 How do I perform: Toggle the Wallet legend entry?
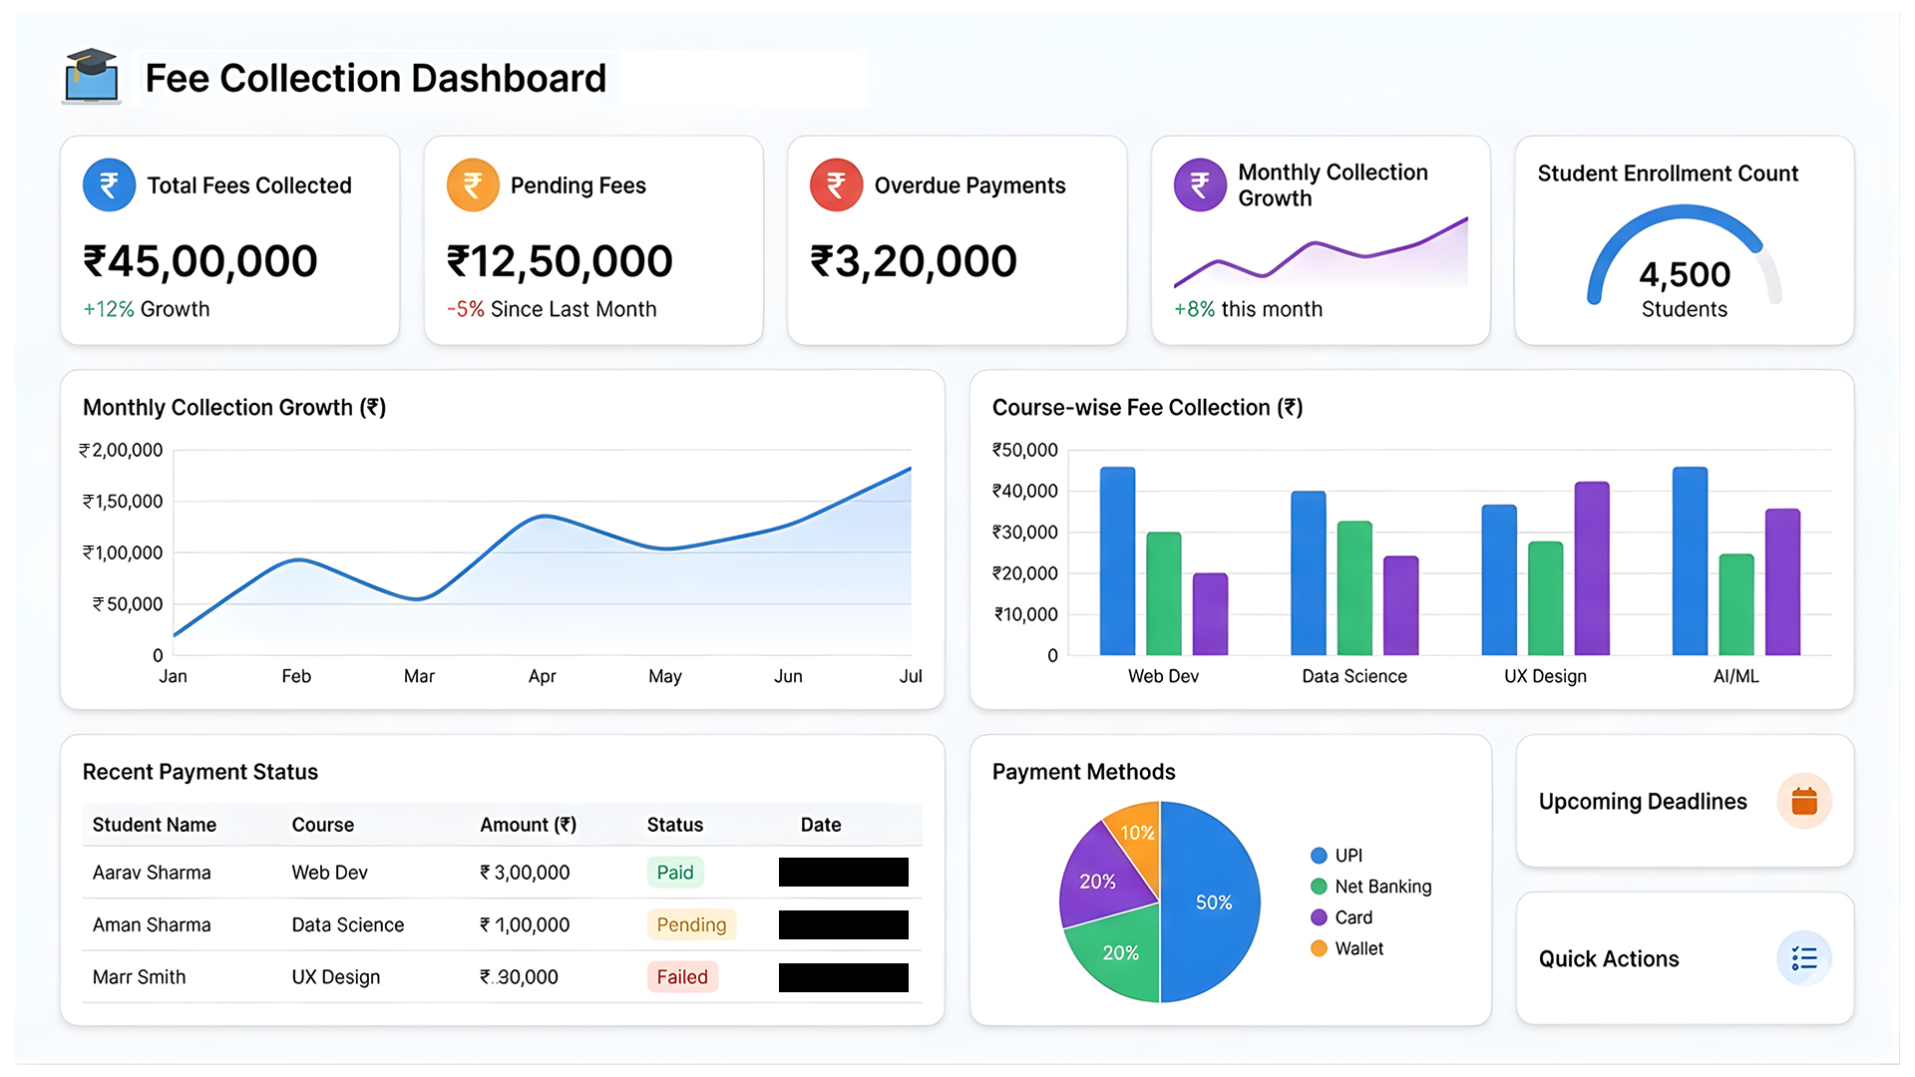[1356, 948]
